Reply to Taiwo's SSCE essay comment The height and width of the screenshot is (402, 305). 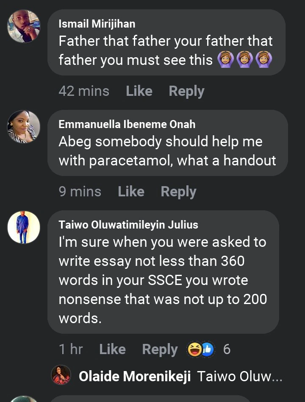pos(160,349)
